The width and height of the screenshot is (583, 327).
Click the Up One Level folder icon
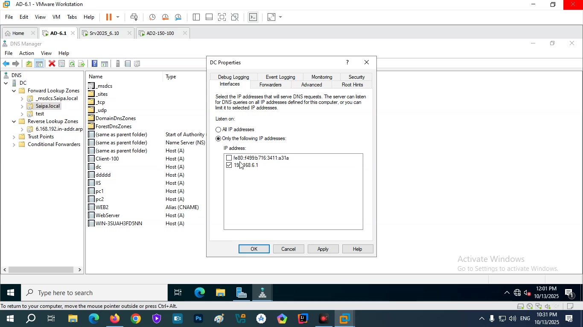coord(29,64)
